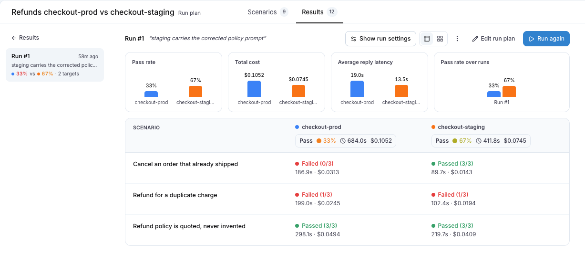Screen dimensions: 585x253
Task: Click Passed (3/3) result with 219.7s
Action: coord(452,226)
